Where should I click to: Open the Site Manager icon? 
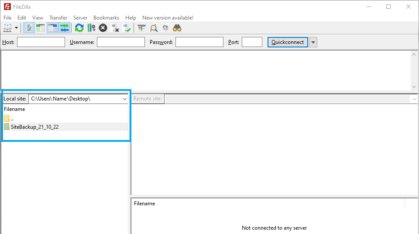pos(7,28)
